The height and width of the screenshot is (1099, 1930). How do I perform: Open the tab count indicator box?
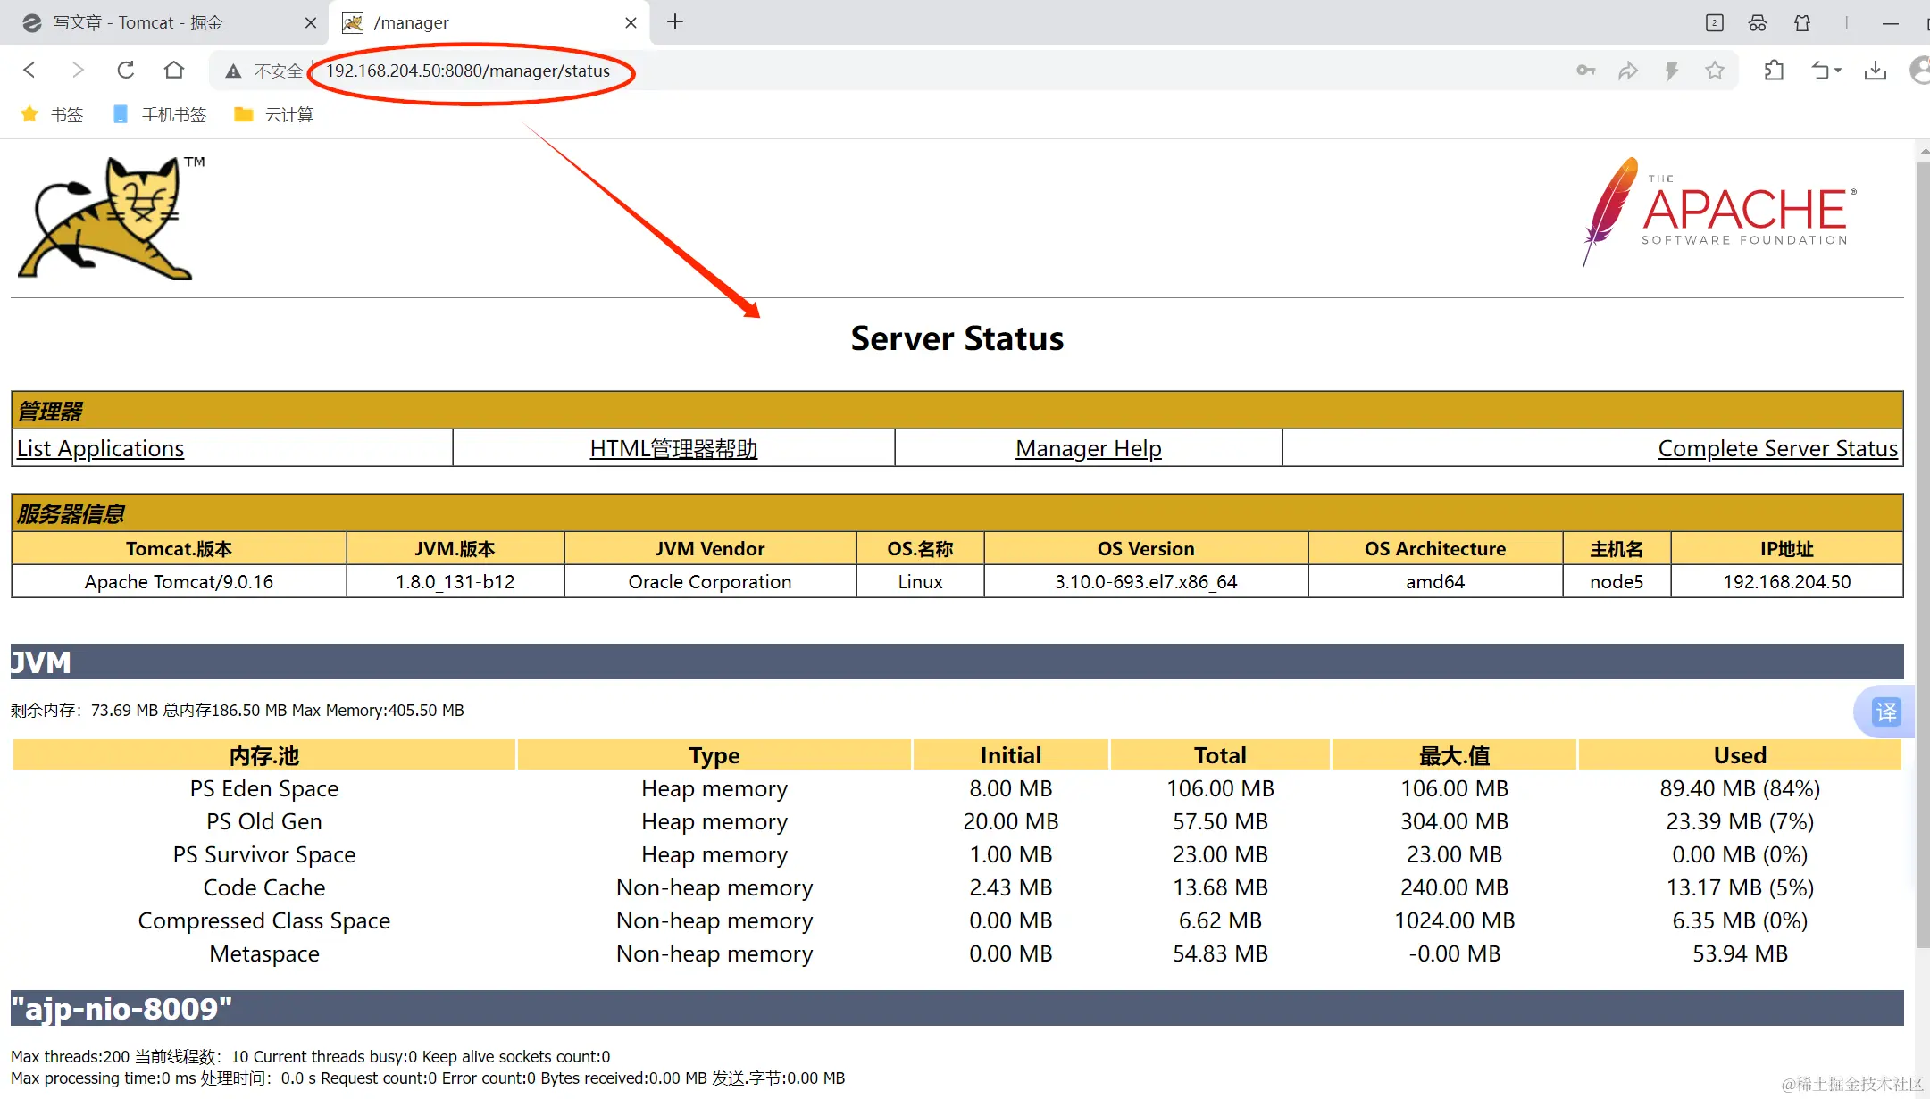1714,23
